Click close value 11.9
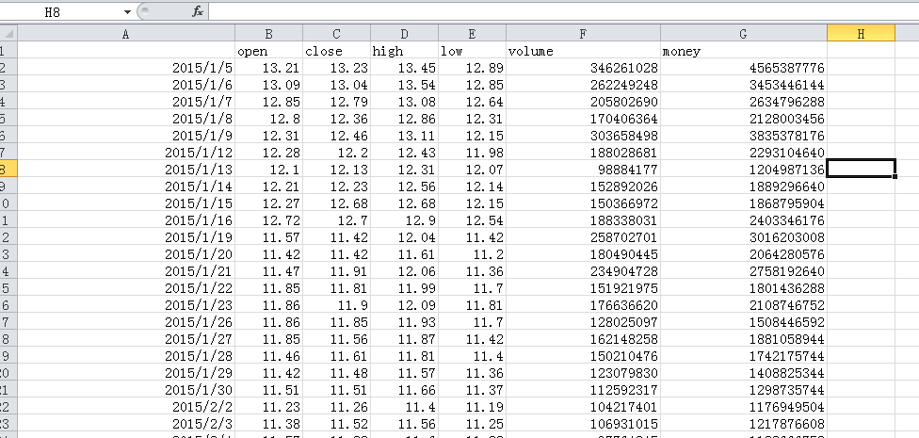The image size is (919, 438). pyautogui.click(x=336, y=305)
